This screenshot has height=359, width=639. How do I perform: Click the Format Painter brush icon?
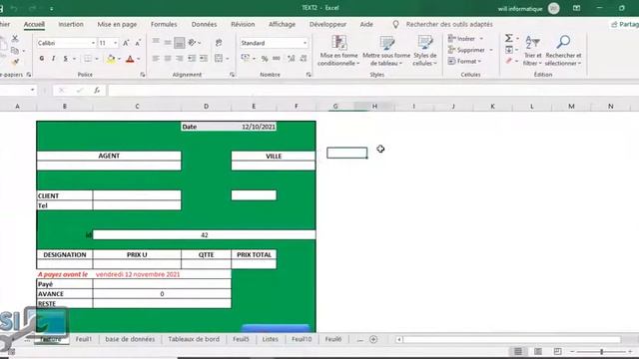tap(15, 62)
